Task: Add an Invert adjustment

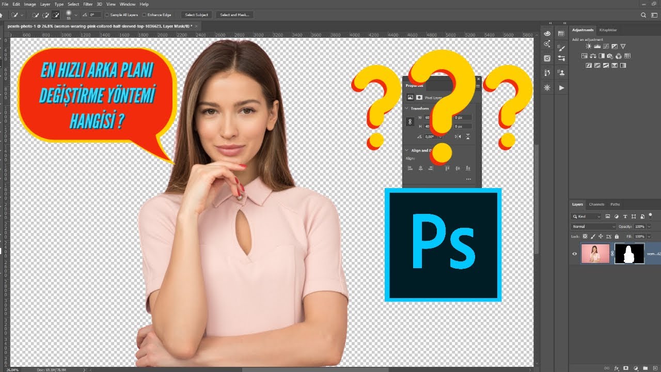Action: 589,66
